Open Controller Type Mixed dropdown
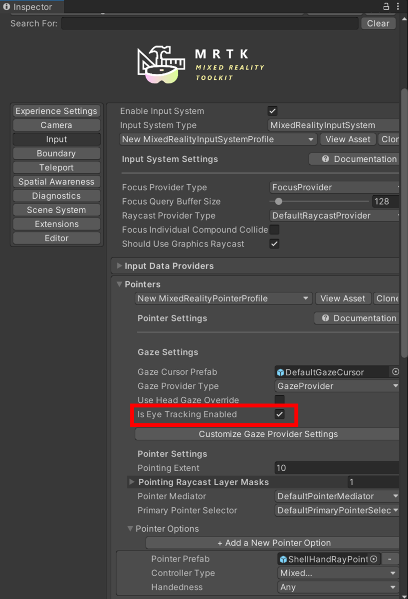This screenshot has width=408, height=599. 338,573
